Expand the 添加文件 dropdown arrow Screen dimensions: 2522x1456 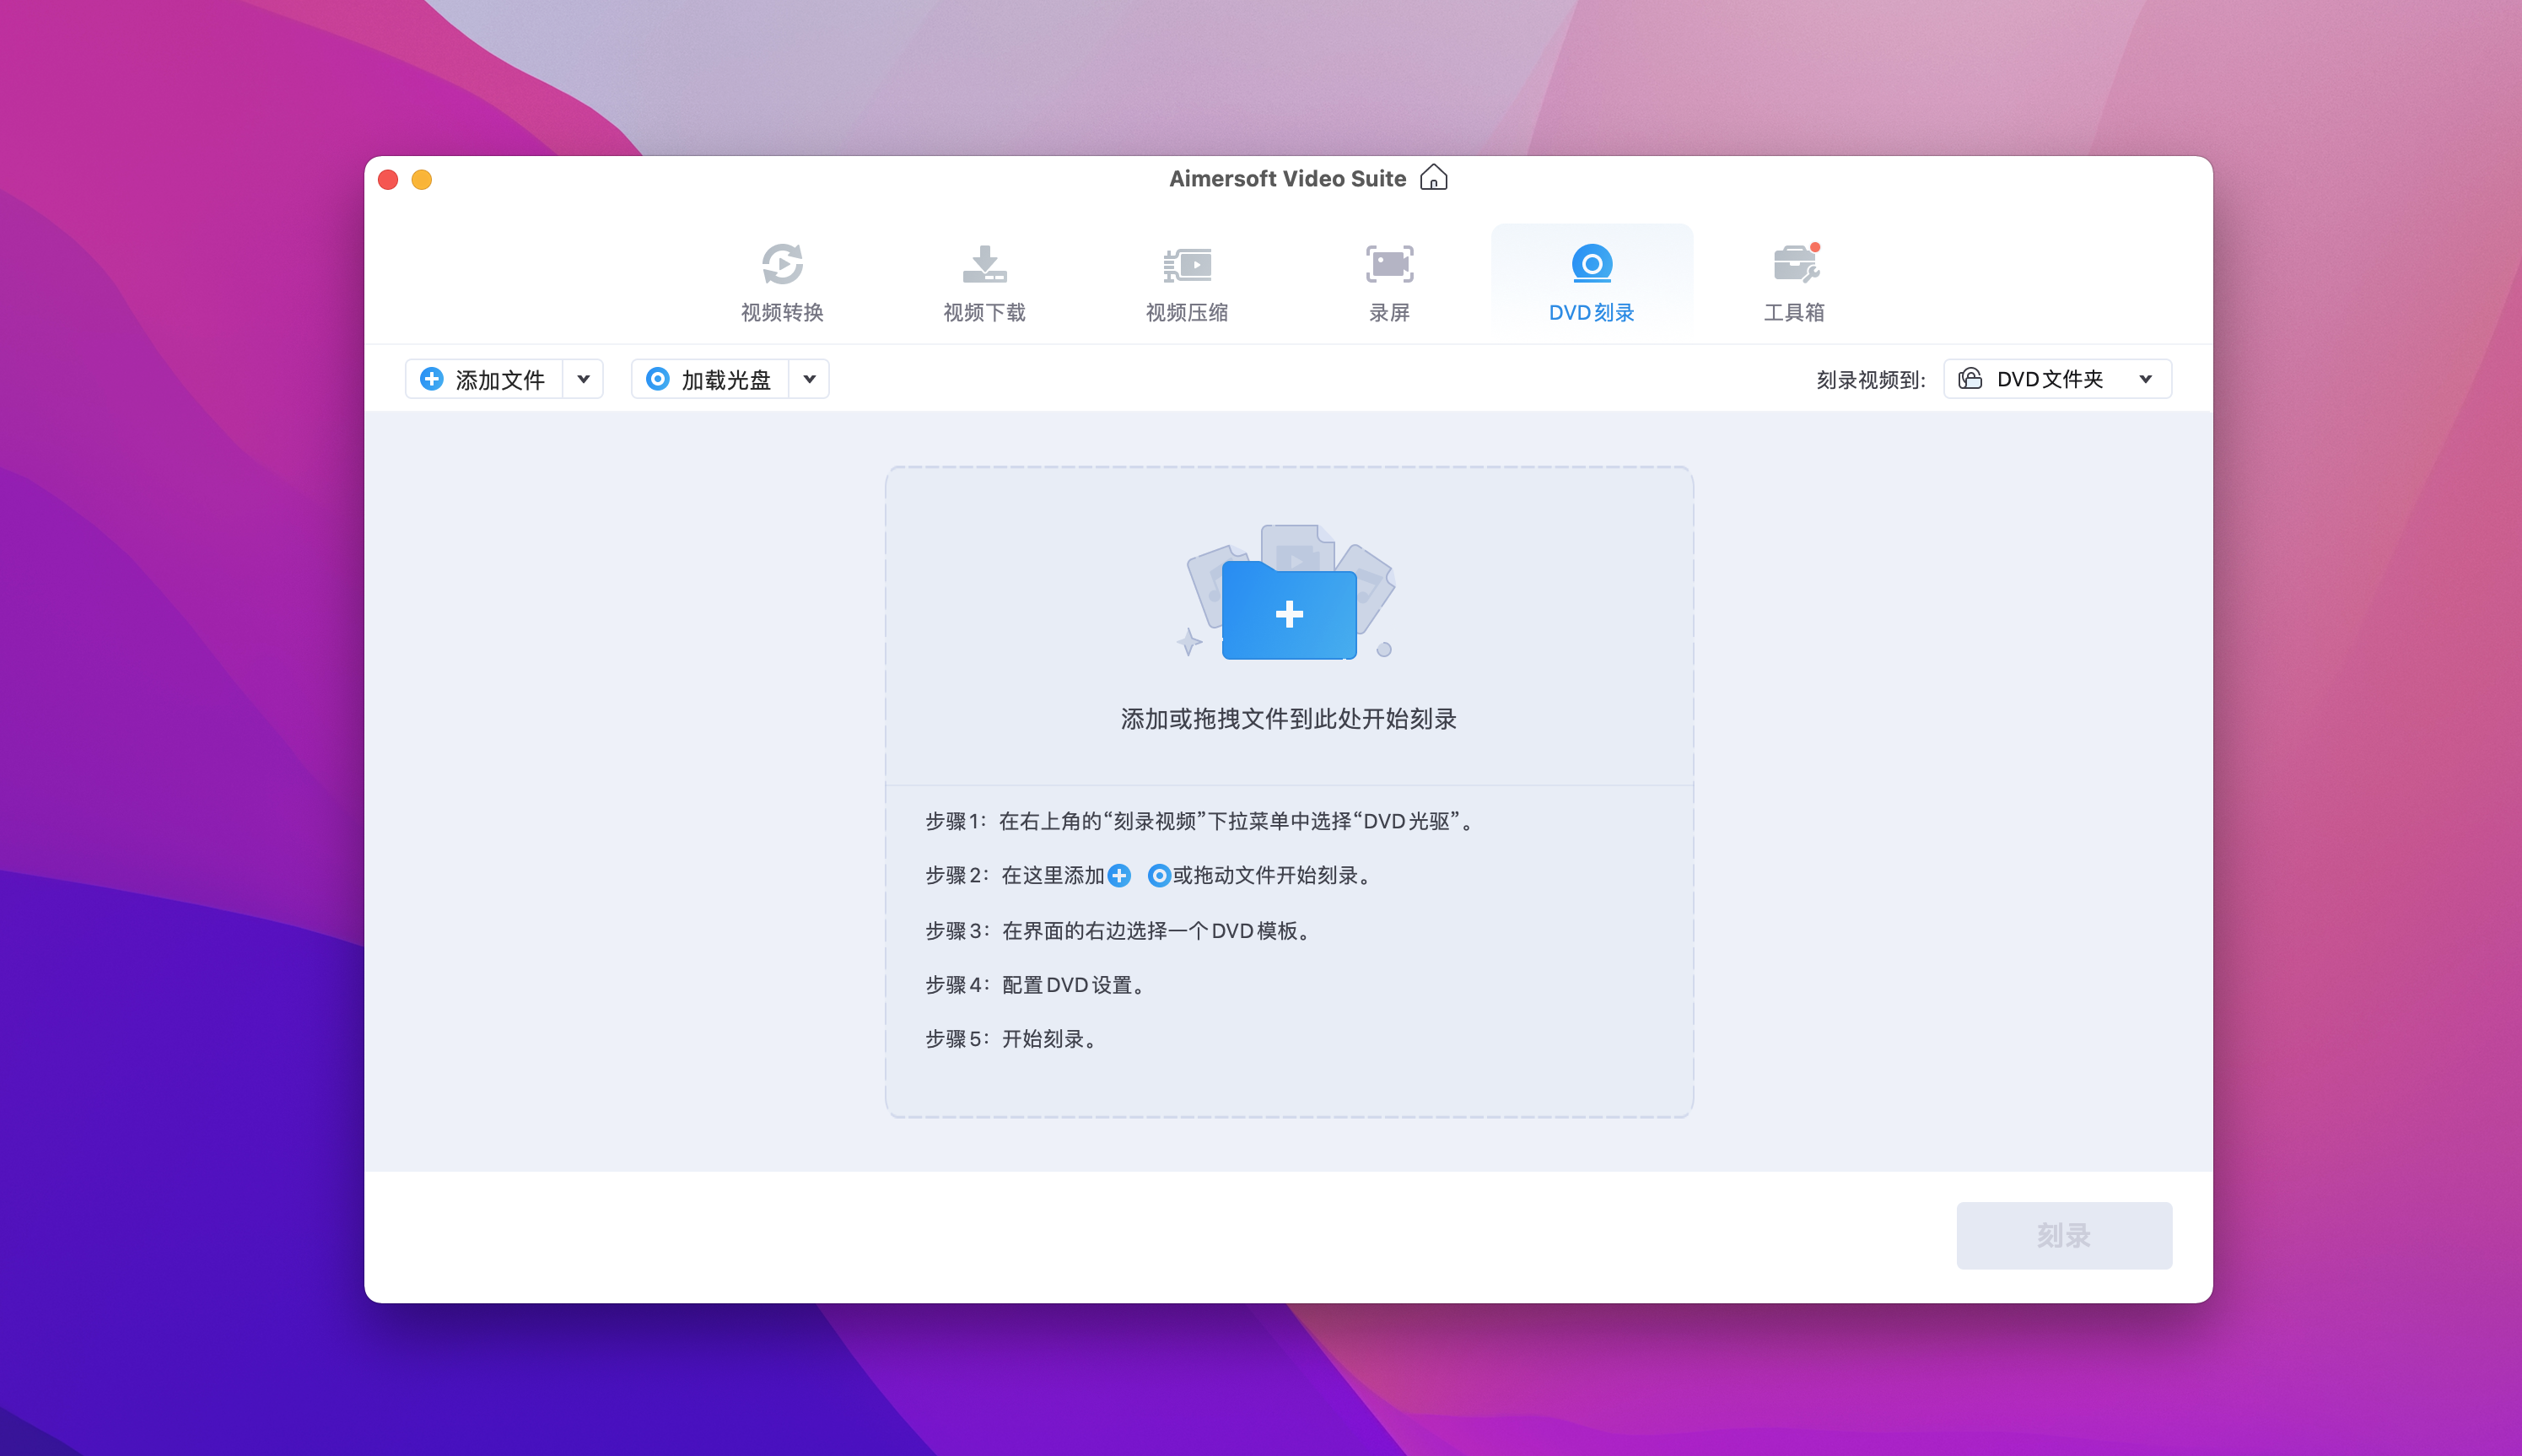click(x=584, y=379)
